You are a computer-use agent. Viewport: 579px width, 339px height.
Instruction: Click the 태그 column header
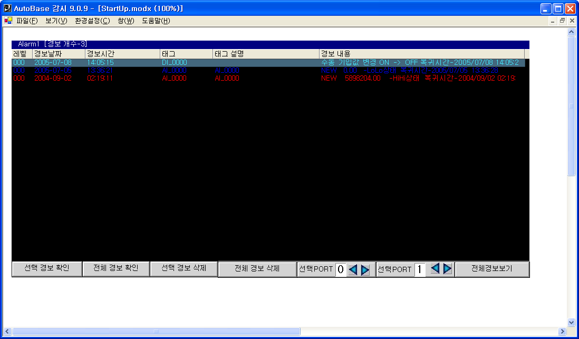pyautogui.click(x=187, y=54)
